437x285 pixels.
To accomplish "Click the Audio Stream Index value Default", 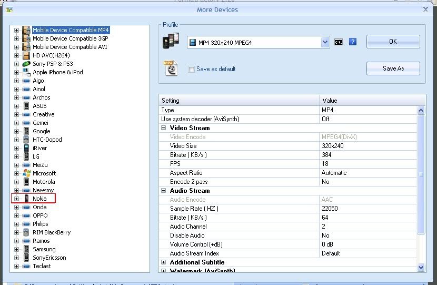I will point(331,253).
